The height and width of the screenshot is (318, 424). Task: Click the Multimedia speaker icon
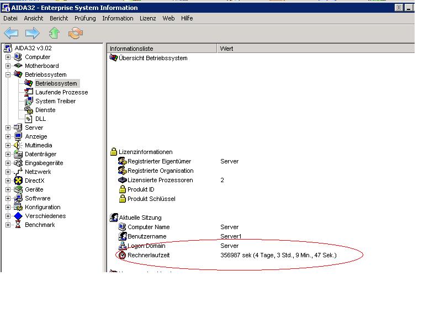click(x=18, y=145)
